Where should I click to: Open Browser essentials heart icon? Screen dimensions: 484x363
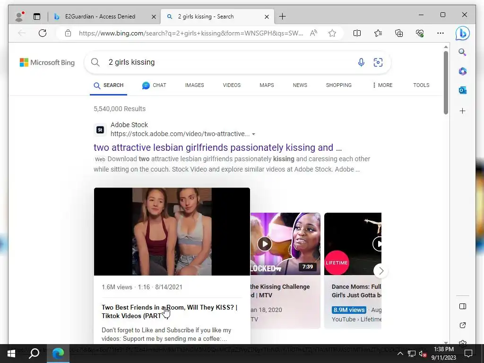click(x=420, y=33)
